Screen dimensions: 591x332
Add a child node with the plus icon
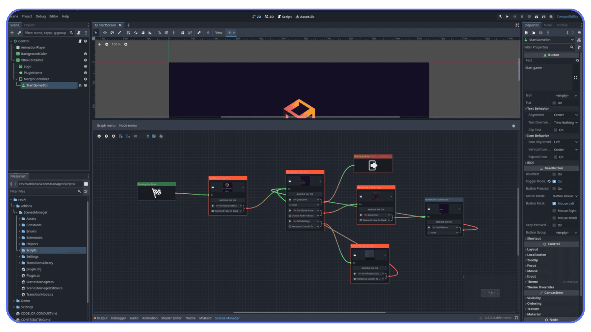pos(12,33)
